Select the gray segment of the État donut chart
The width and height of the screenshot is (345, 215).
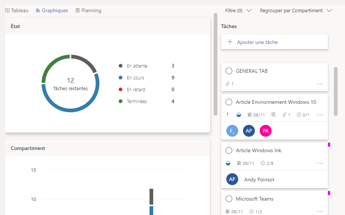[85, 61]
